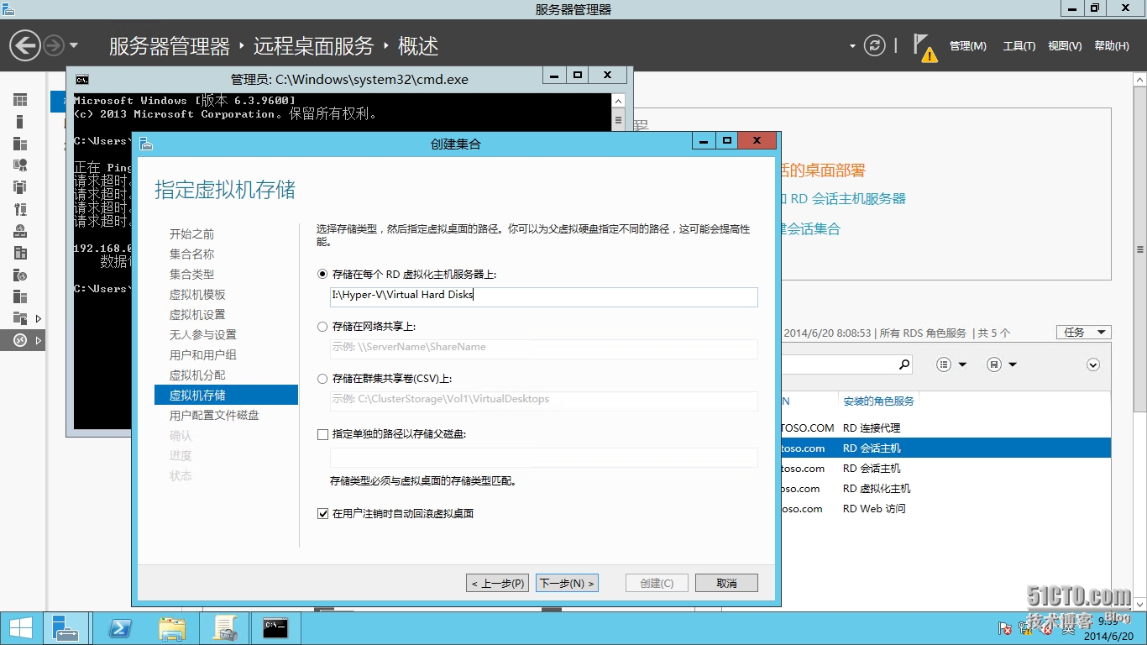Viewport: 1147px width, 645px height.
Task: Select the Local Server single-tower icon in sidebar
Action: pyautogui.click(x=20, y=122)
